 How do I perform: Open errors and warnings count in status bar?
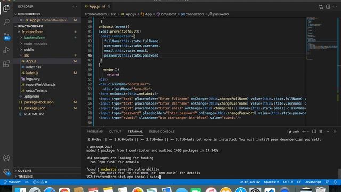(x=40, y=182)
